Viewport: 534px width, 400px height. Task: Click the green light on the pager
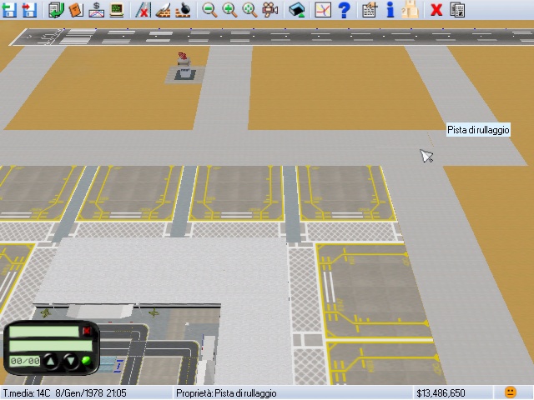[x=87, y=361]
